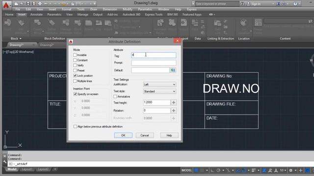The image size is (314, 176).
Task: Switch to the Layout1 tab
Action: 27,170
